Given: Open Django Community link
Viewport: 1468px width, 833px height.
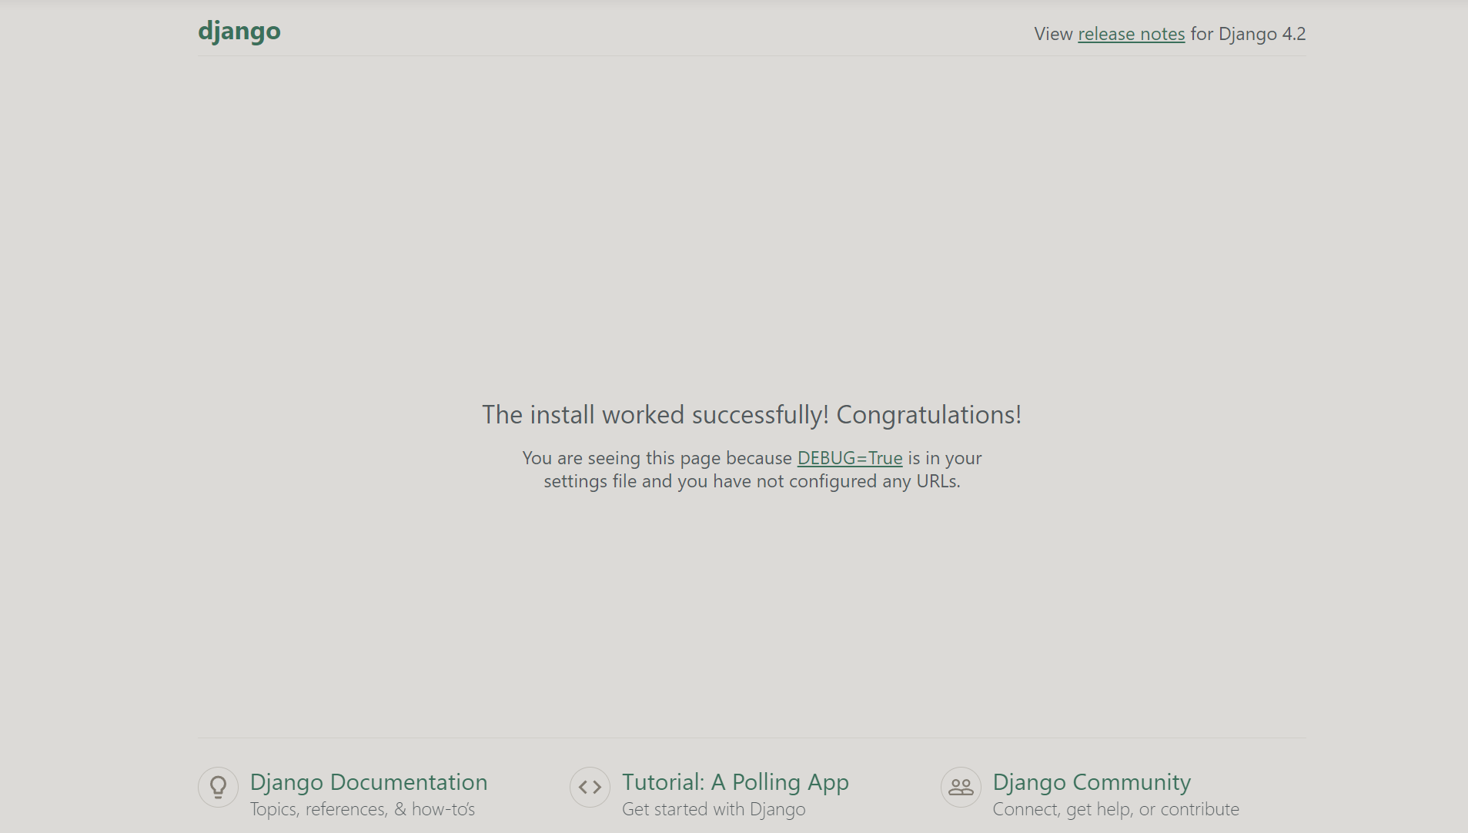Looking at the screenshot, I should pyautogui.click(x=1092, y=782).
